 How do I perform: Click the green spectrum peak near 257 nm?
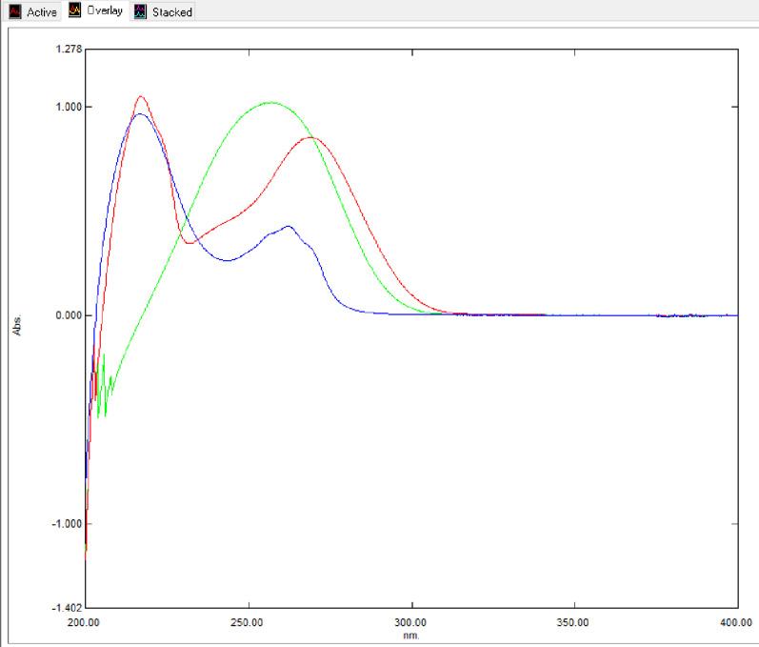tap(271, 102)
